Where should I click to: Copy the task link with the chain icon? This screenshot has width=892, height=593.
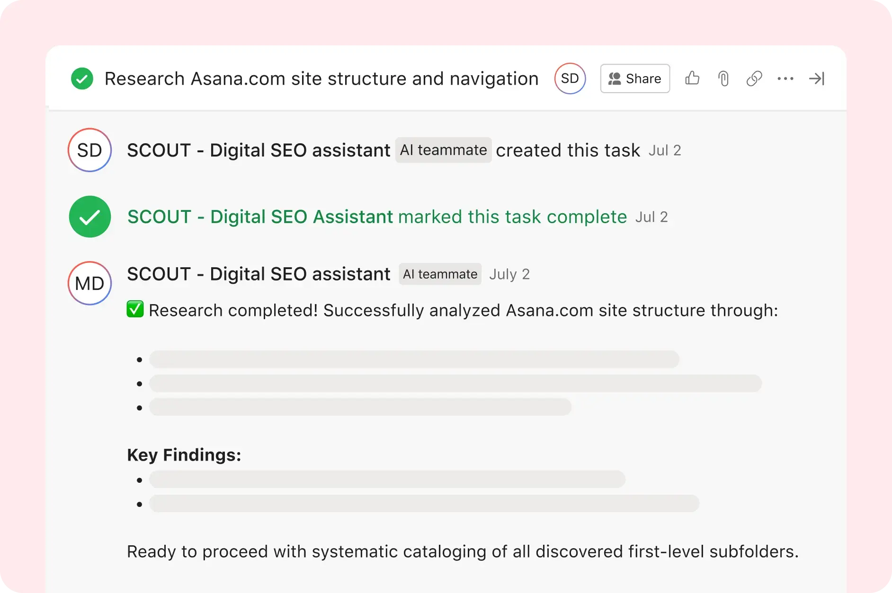754,78
